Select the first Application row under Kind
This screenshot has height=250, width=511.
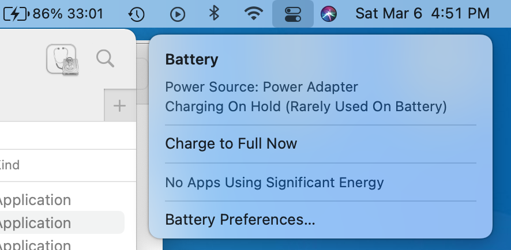coord(35,200)
